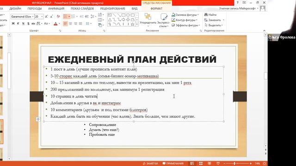296x166 pixels.
Task: Toggle underline formatting (Ч)
Action: (23, 24)
